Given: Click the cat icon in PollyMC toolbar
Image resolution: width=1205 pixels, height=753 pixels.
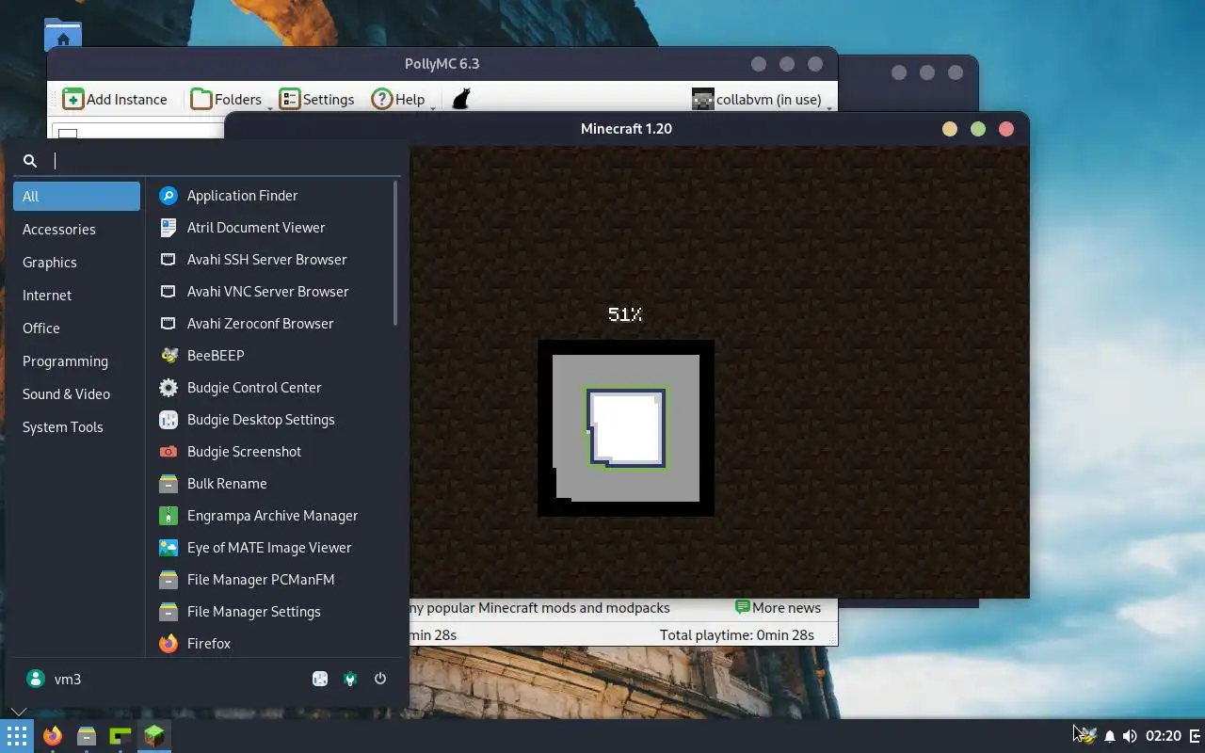Looking at the screenshot, I should tap(460, 99).
